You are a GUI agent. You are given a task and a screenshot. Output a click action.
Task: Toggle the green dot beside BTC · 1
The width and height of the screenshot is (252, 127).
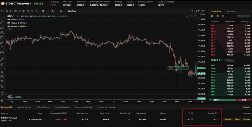18,16
